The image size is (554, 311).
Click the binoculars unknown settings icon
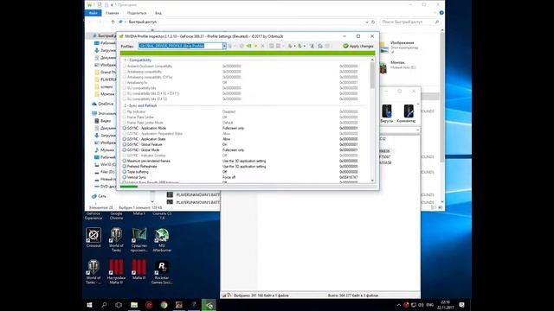(320, 46)
